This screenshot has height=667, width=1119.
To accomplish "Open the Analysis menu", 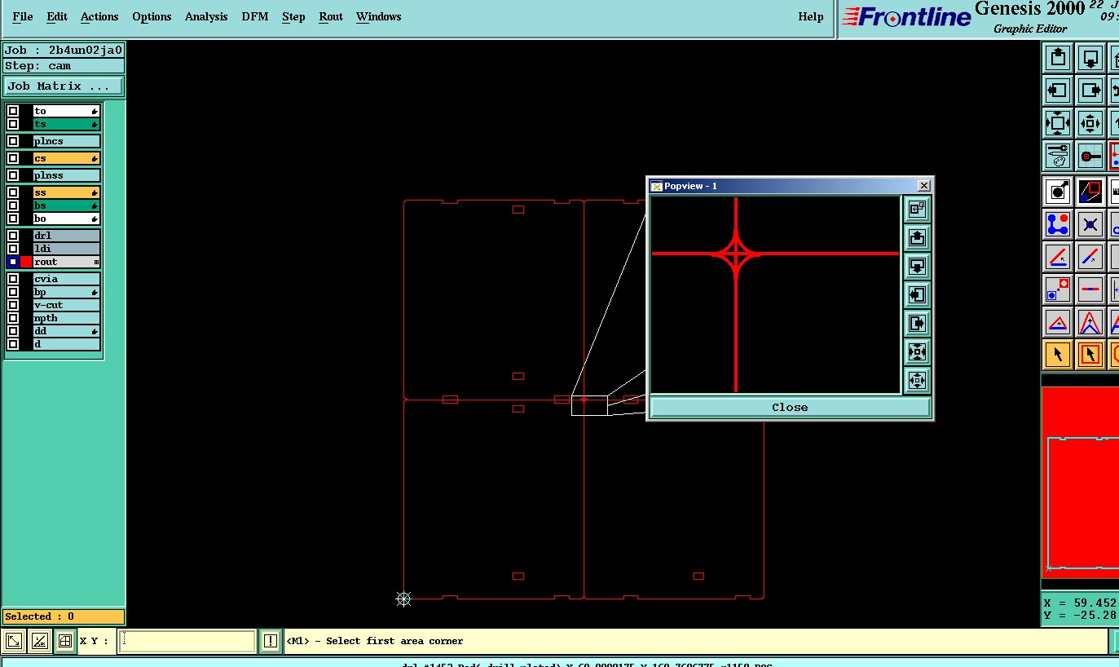I will pyautogui.click(x=206, y=16).
